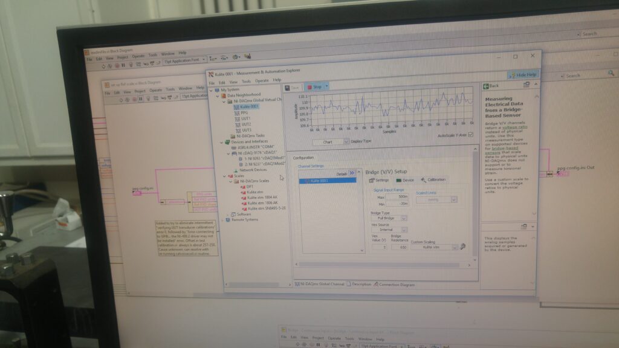The width and height of the screenshot is (619, 348).
Task: Switch to Connection Diagram bottom tab
Action: [394, 285]
